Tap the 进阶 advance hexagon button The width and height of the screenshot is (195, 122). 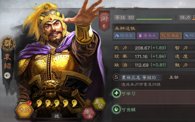24,110
